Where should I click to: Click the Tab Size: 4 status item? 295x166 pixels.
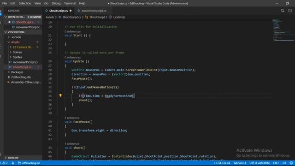(x=240, y=163)
